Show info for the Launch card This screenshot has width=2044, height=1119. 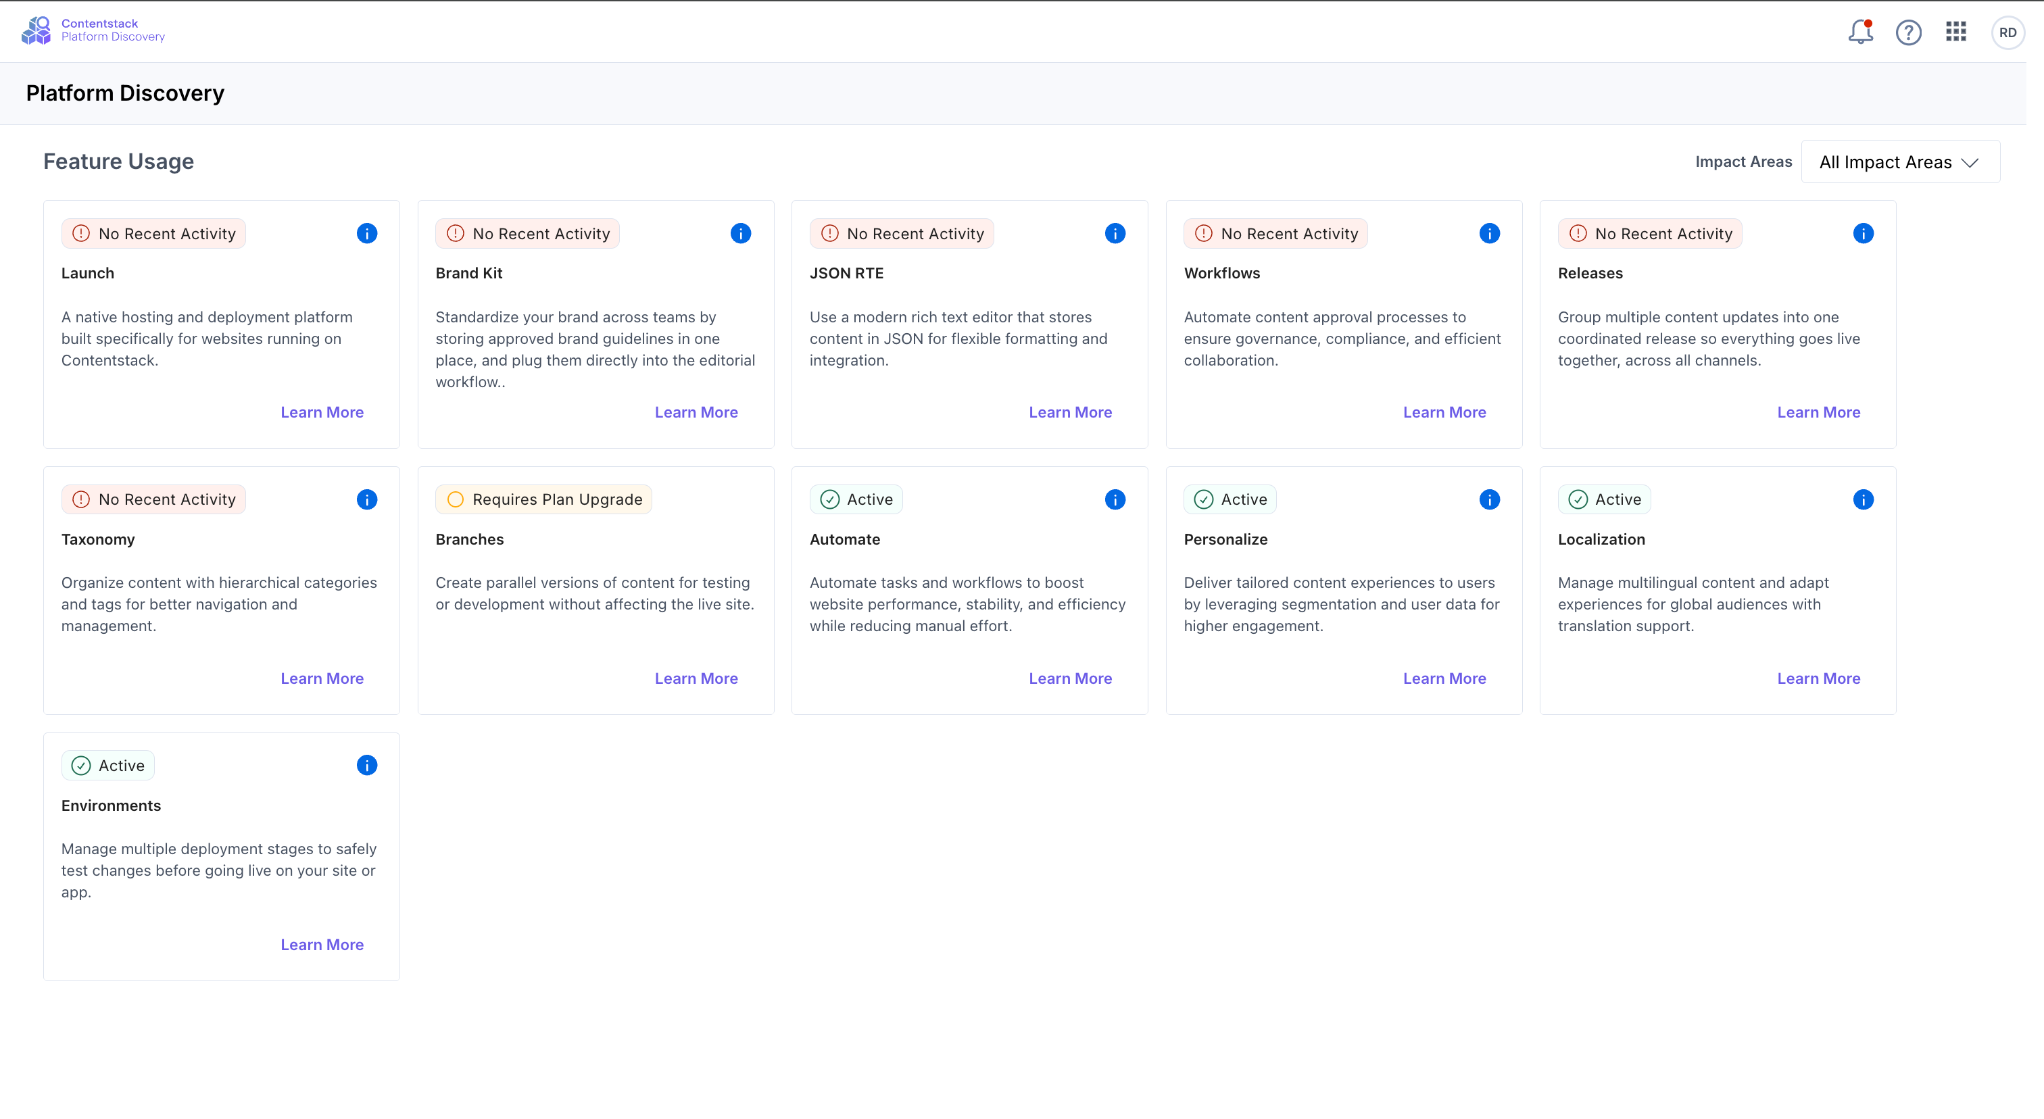click(366, 233)
